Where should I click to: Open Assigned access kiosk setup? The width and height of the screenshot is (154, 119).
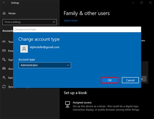[102, 106]
